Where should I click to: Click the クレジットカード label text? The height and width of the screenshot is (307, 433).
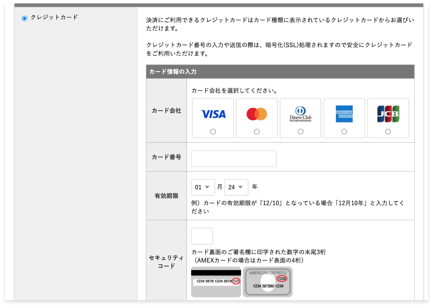click(54, 17)
